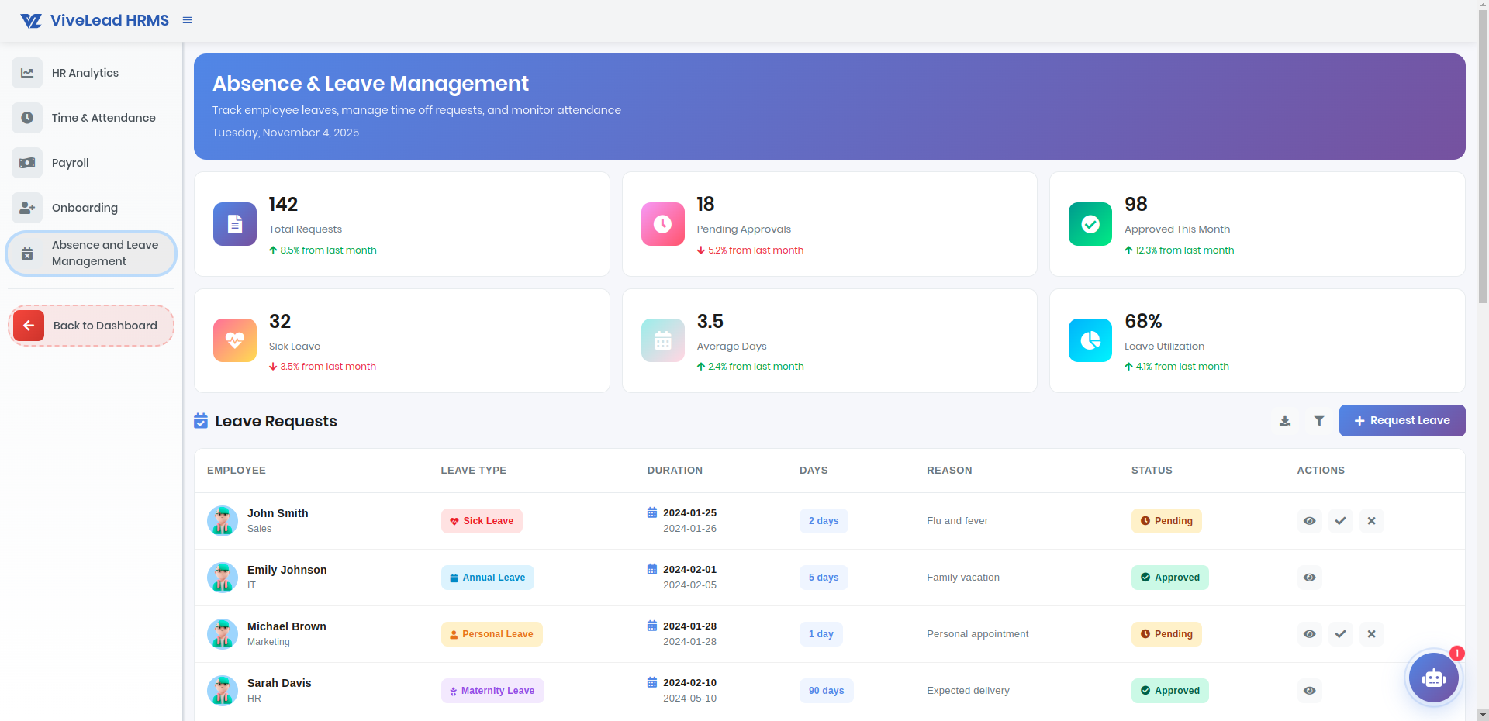
Task: Navigate to the Onboarding section
Action: pos(85,207)
